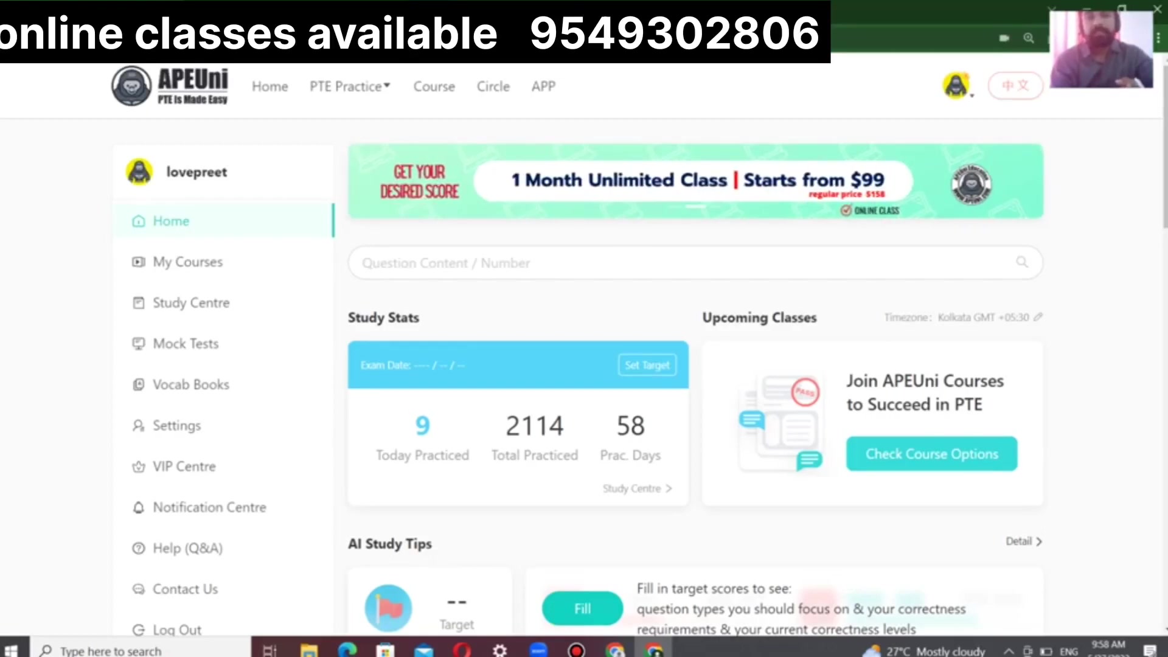Show hidden system tray icons
Image resolution: width=1168 pixels, height=657 pixels.
(x=1009, y=650)
